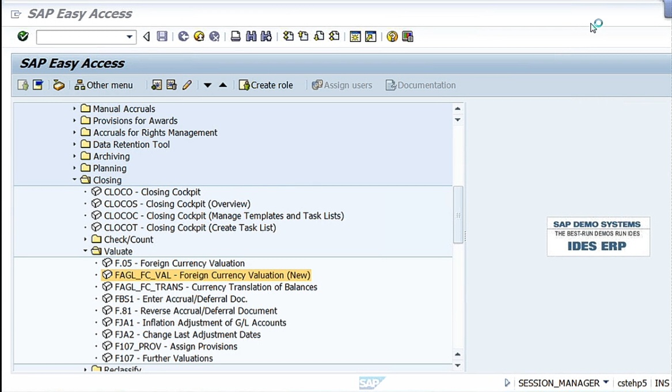Screen dimensions: 672x392
Task: Click the Customize Local Layout icon
Action: 408,36
